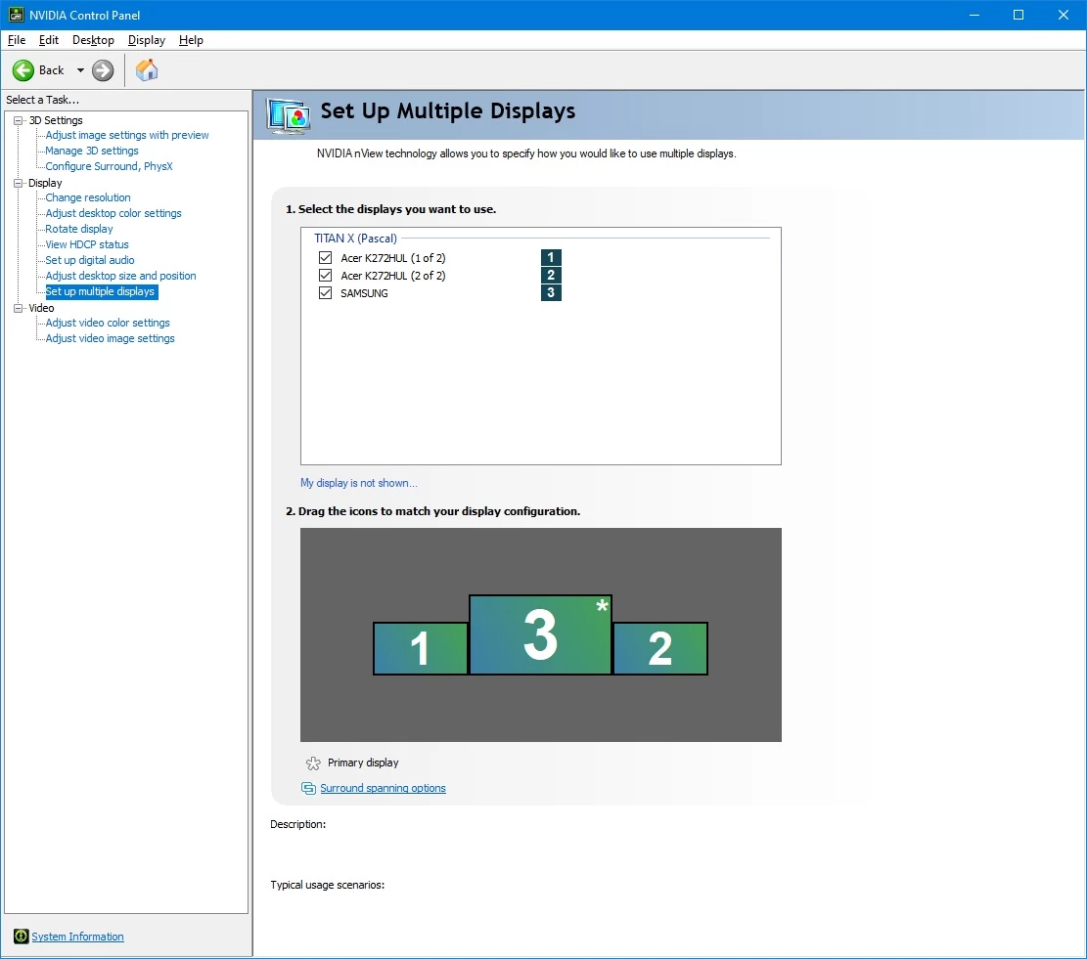Uncheck Acer K272HUL (1 of 2) display
The image size is (1087, 959).
(x=325, y=257)
